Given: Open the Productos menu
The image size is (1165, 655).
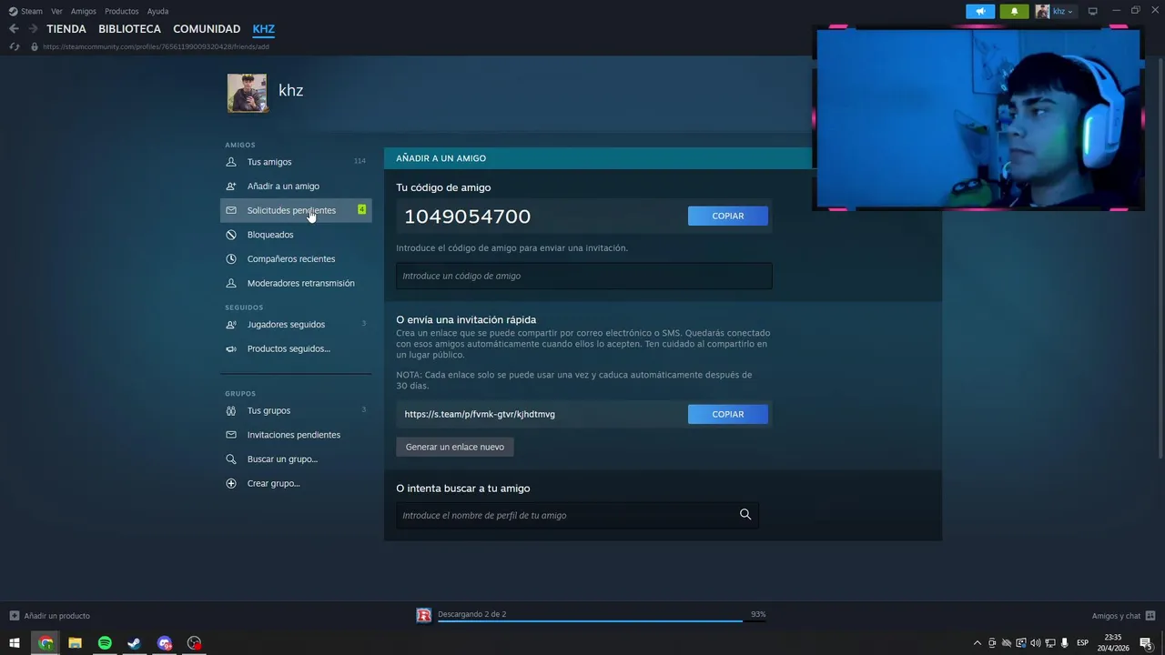Looking at the screenshot, I should coord(122,12).
